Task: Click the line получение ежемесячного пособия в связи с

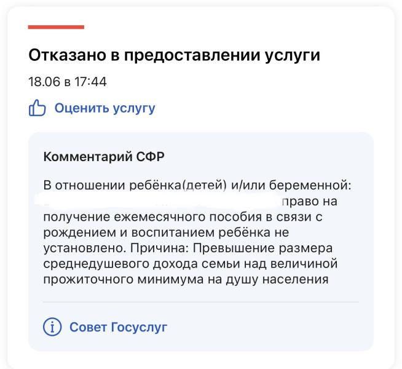Action: 183,217
